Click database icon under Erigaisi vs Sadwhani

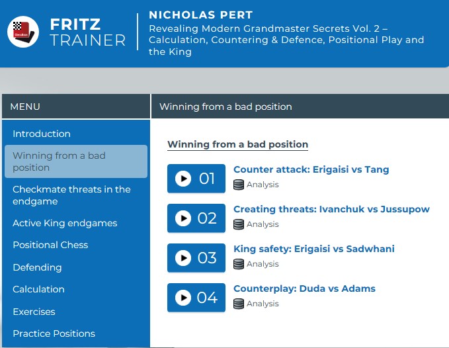[x=239, y=264]
